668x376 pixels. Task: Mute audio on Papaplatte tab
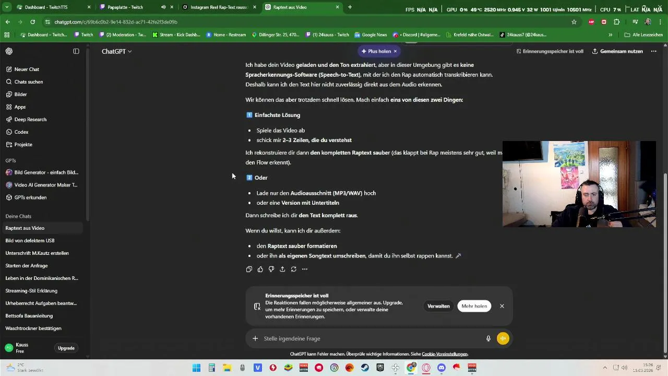(x=163, y=7)
